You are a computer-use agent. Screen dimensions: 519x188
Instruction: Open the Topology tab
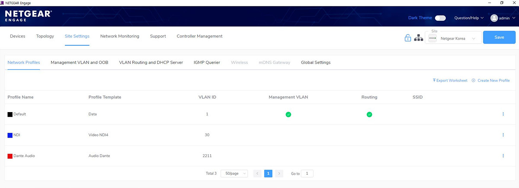[45, 36]
